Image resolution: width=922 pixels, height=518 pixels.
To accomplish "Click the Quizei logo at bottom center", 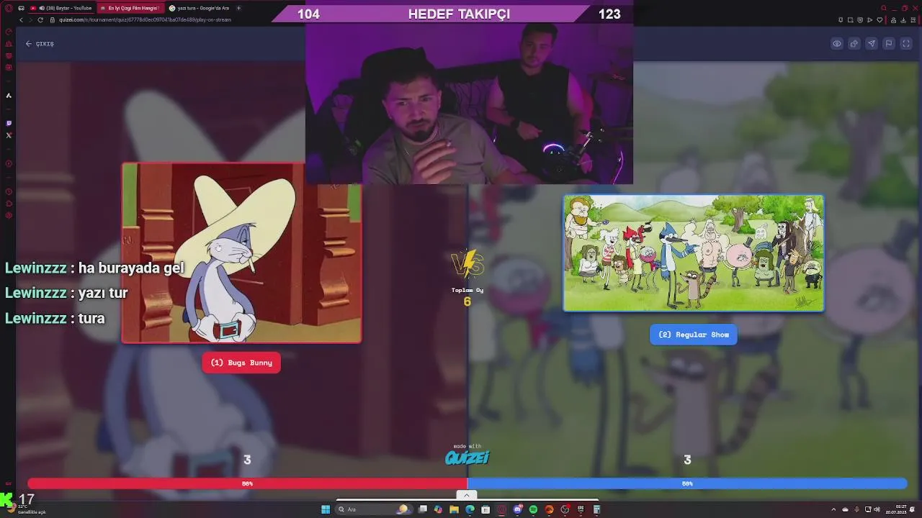I will tap(467, 458).
